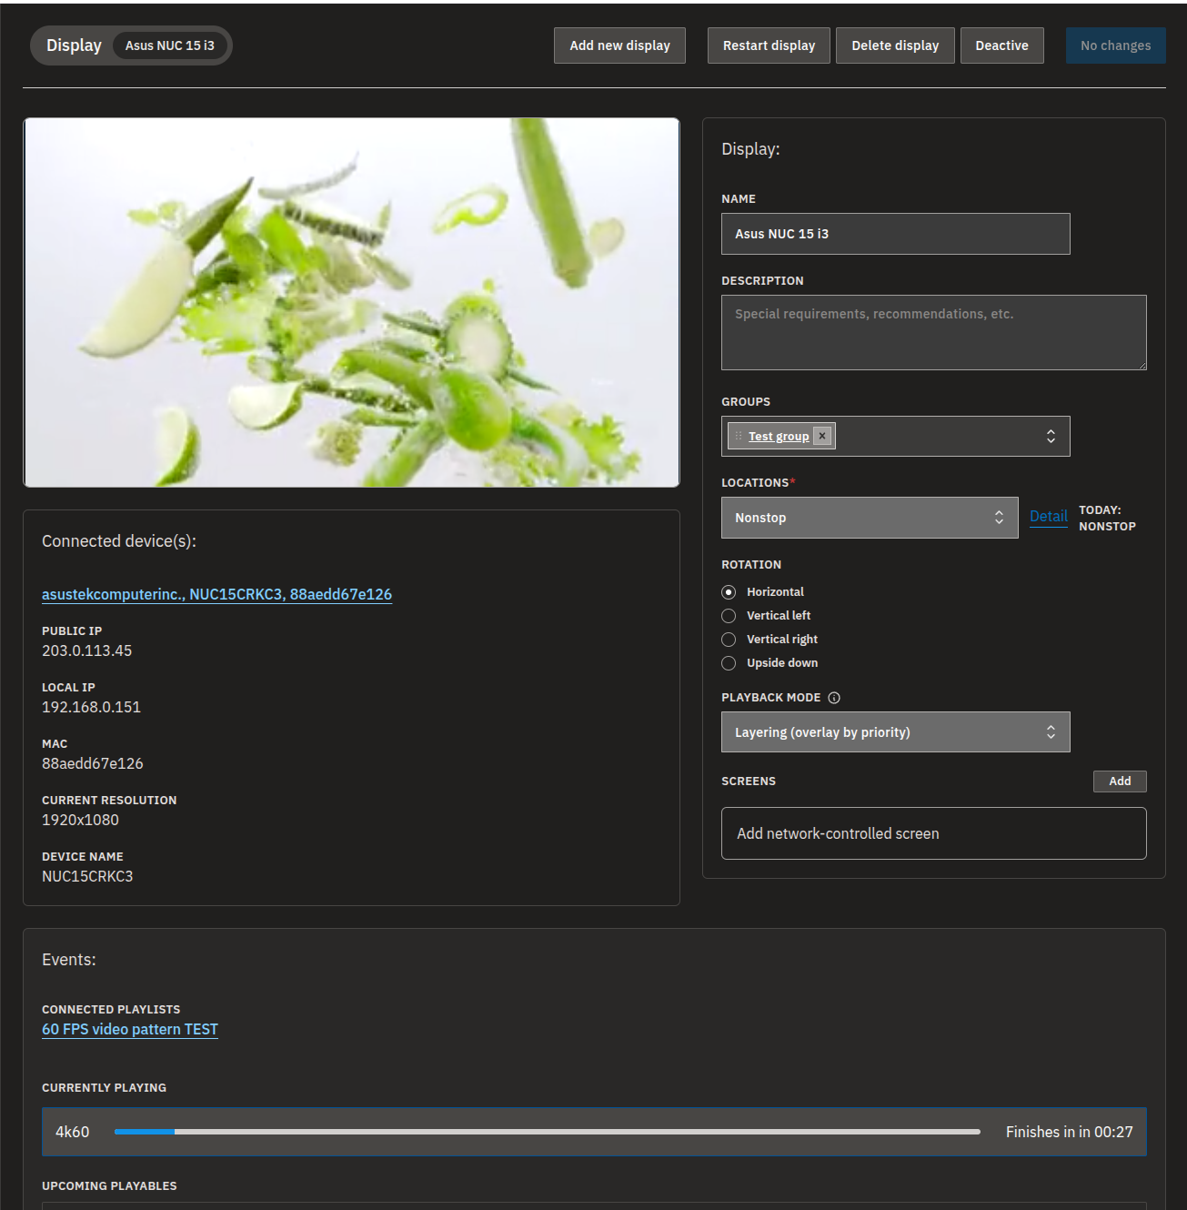This screenshot has height=1210, width=1187.
Task: Open the Detail location link
Action: [1048, 516]
